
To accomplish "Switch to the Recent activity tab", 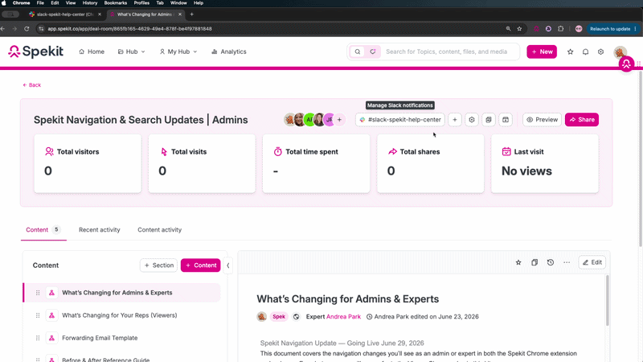I will pos(99,230).
